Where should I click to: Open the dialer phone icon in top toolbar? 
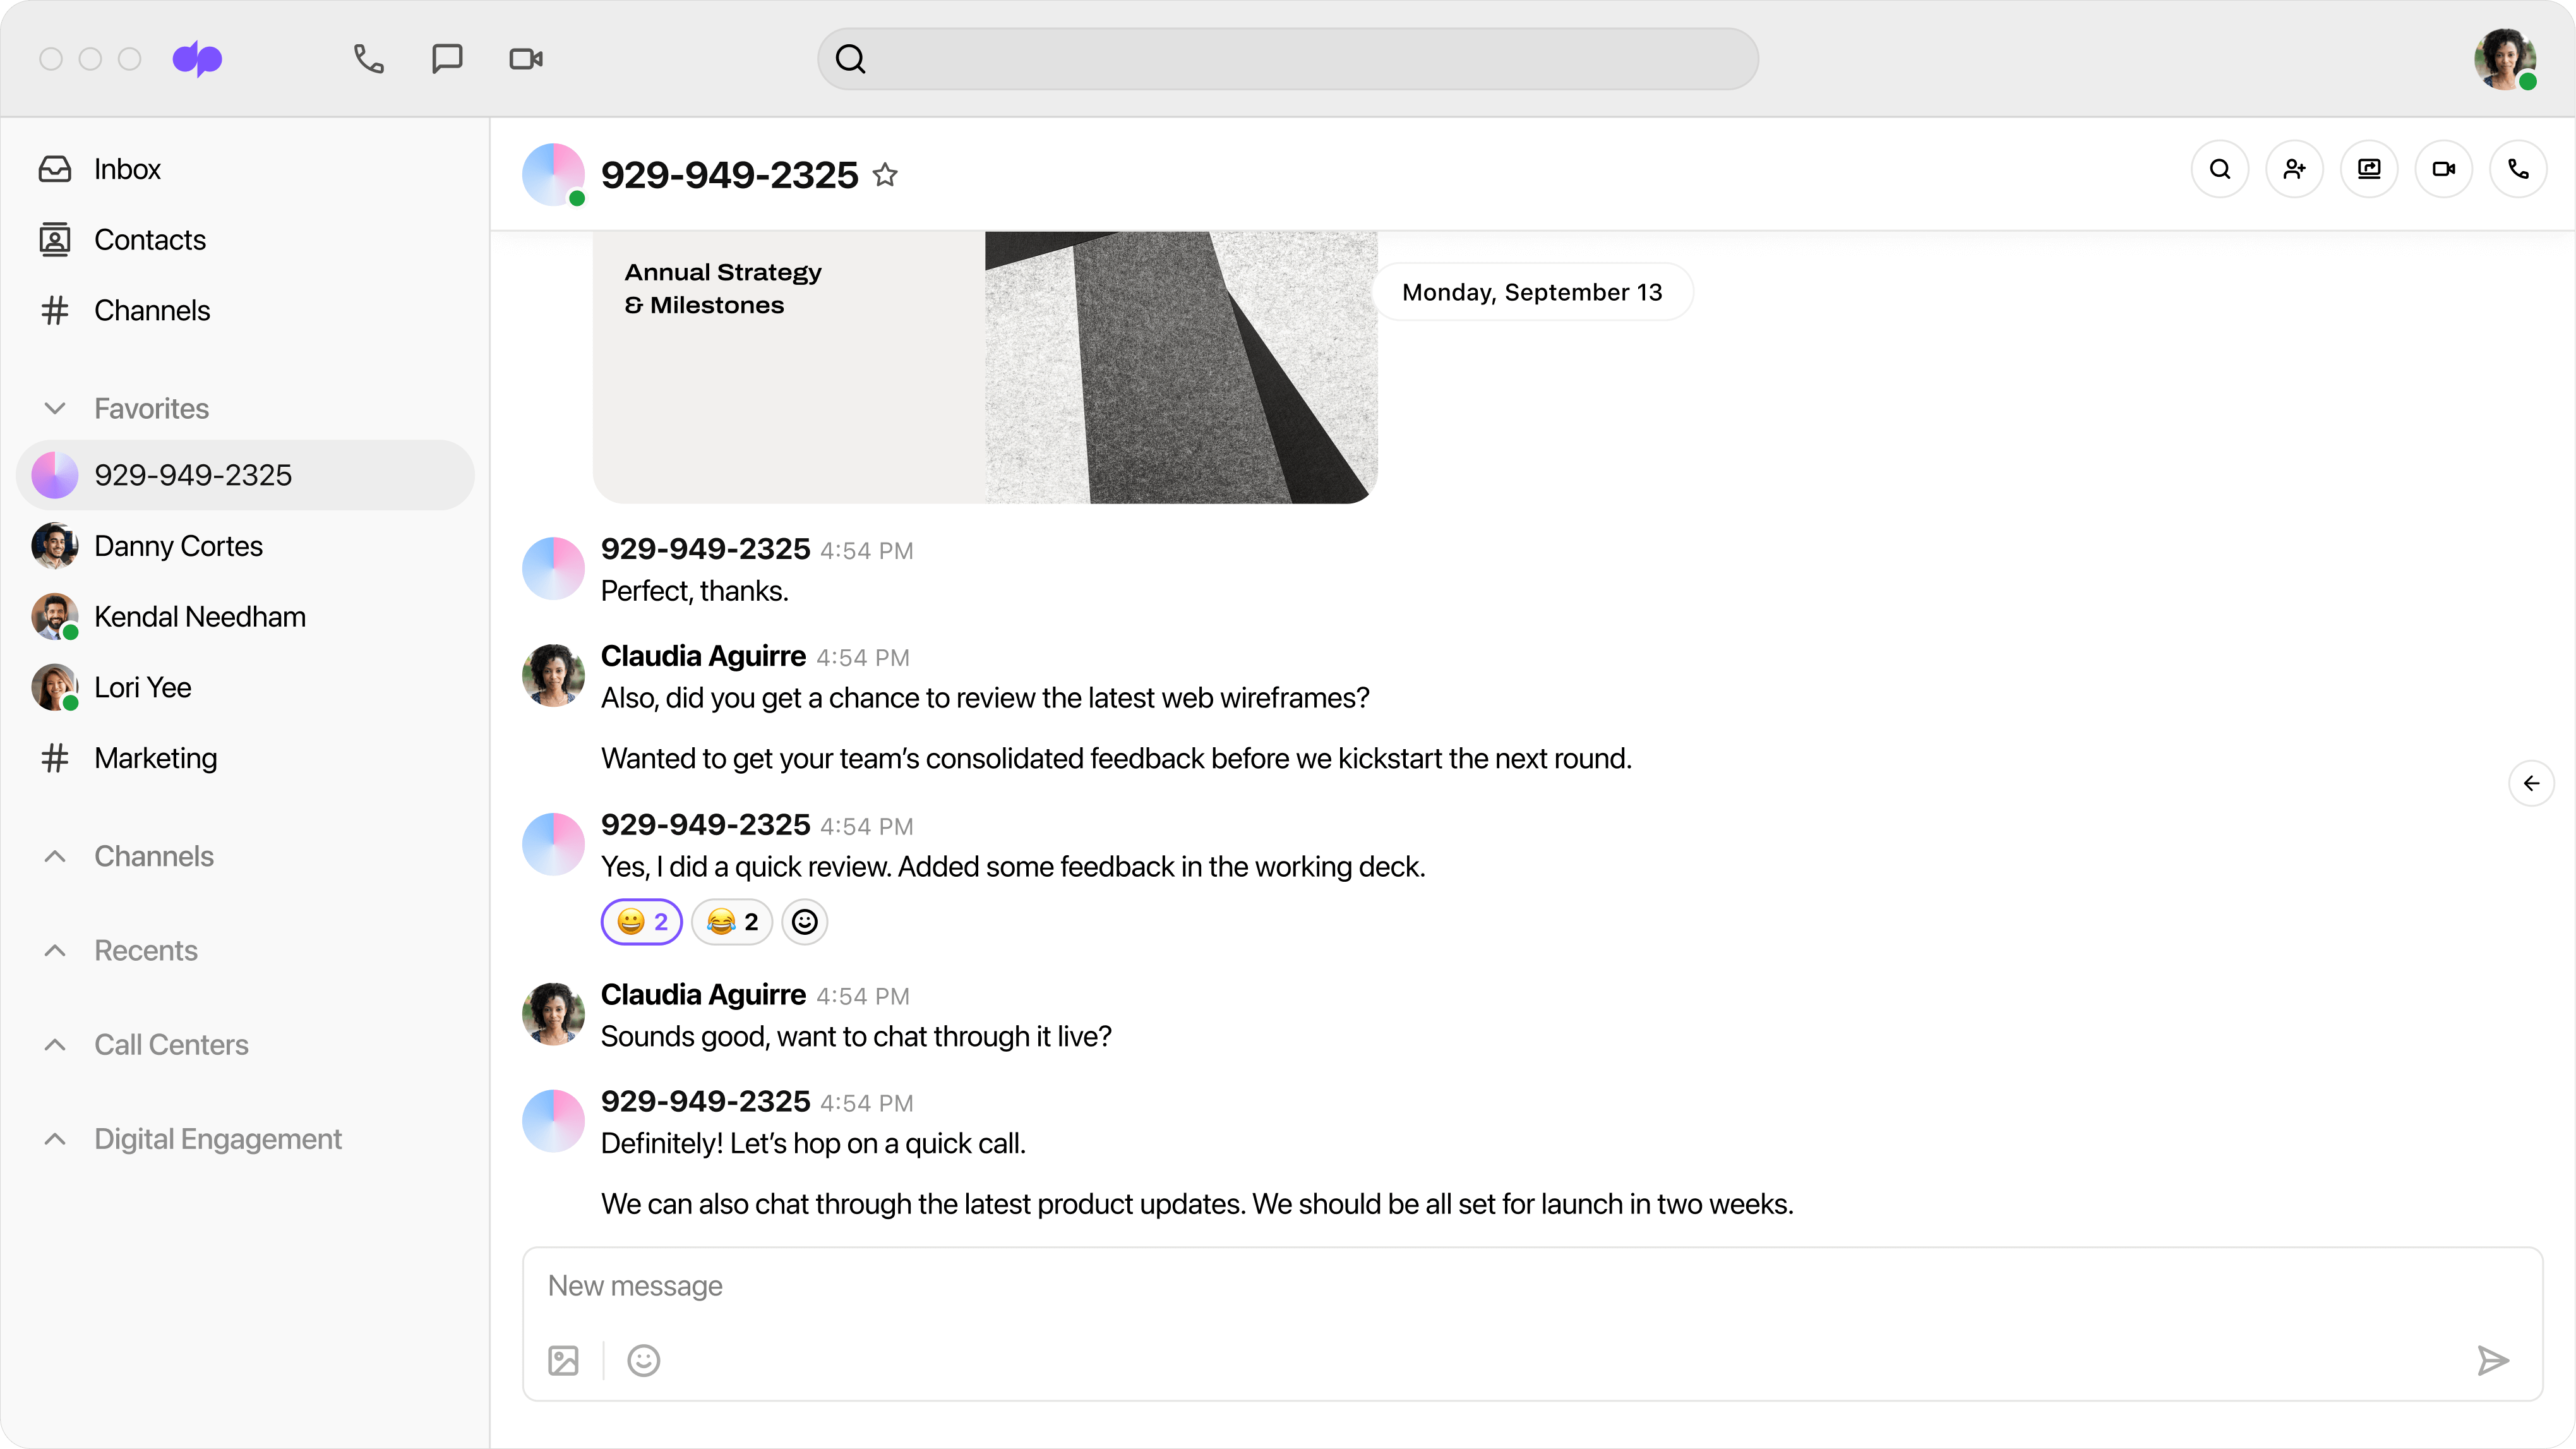click(x=367, y=58)
